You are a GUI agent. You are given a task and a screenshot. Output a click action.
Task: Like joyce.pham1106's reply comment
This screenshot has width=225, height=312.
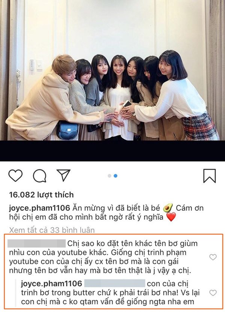213,293
